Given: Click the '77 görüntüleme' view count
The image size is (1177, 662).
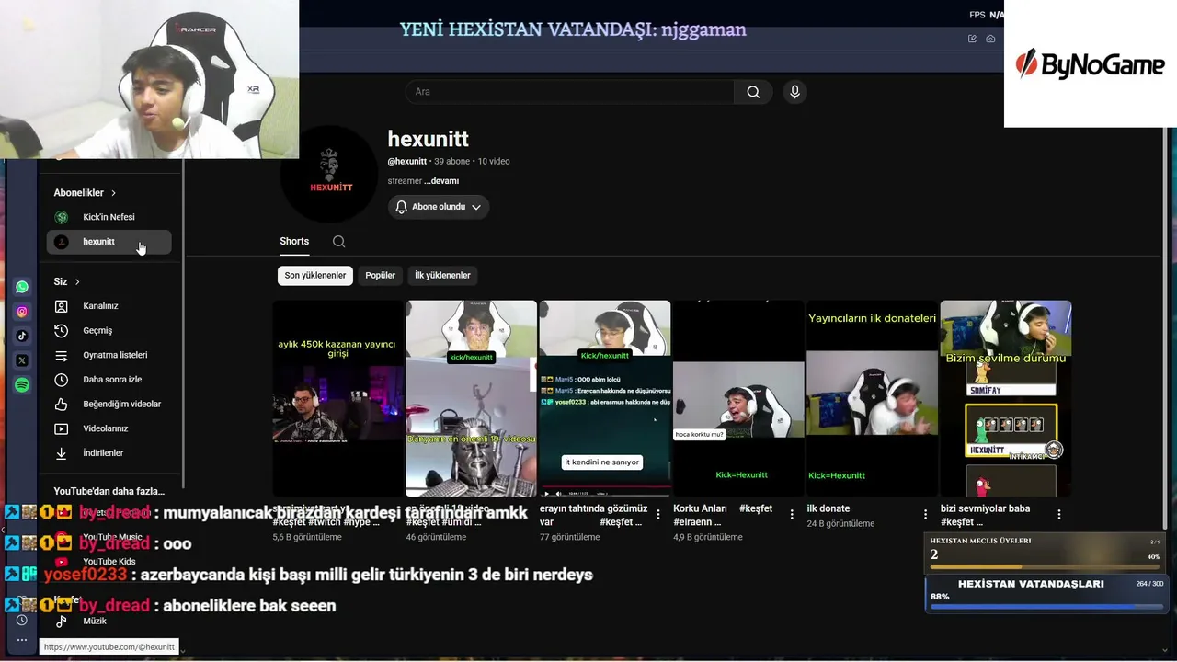Looking at the screenshot, I should 569,537.
